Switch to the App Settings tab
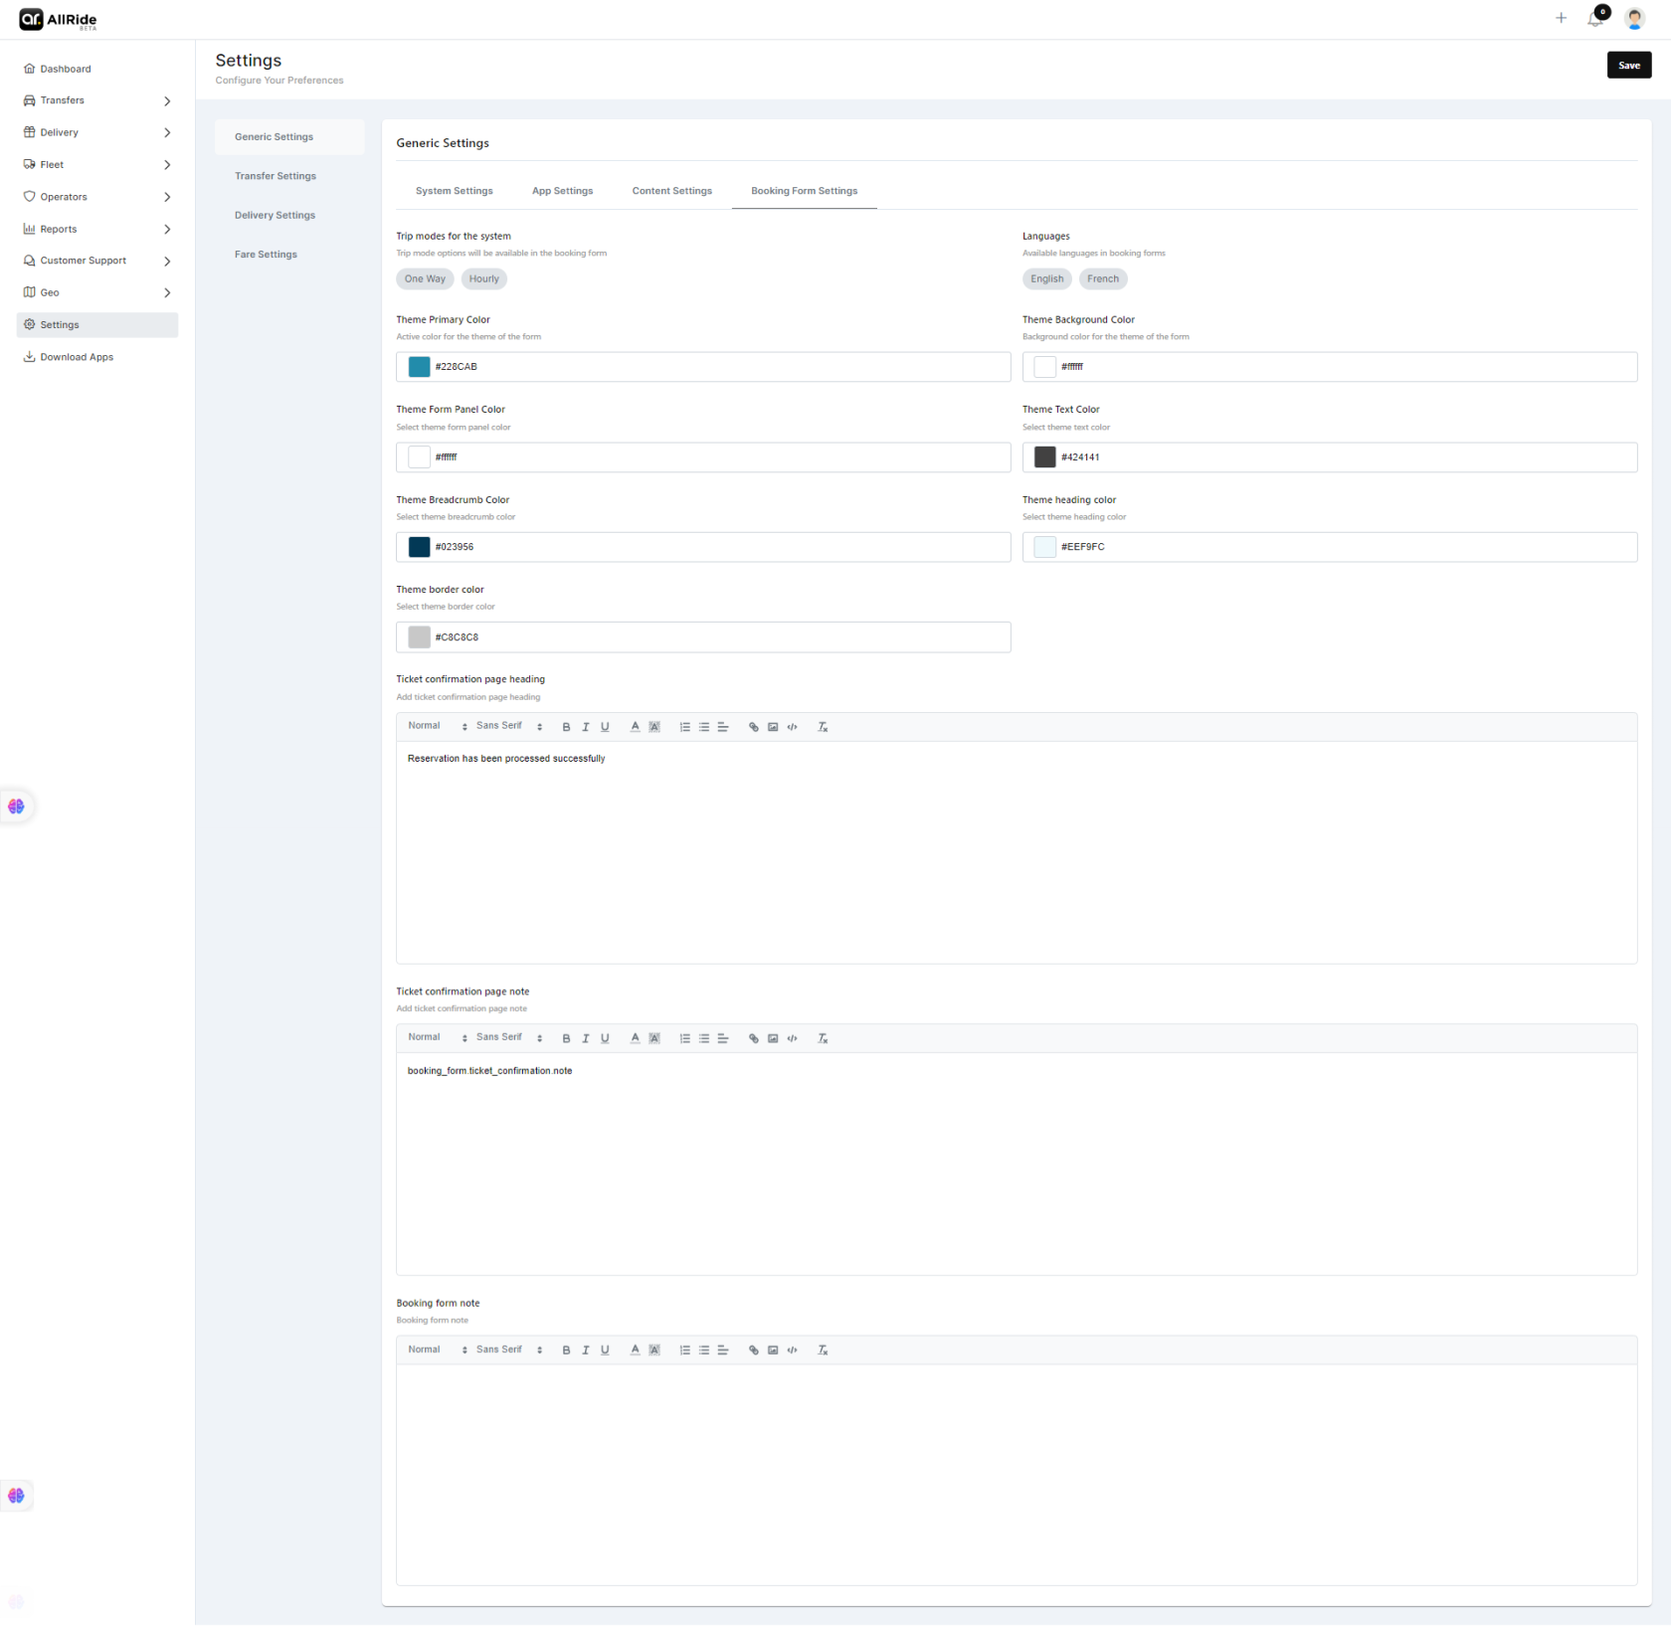 tap(562, 190)
